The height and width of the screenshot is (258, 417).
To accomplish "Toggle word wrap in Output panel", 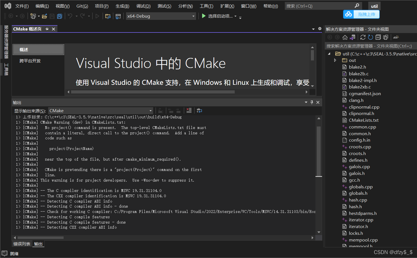I will click(x=199, y=111).
